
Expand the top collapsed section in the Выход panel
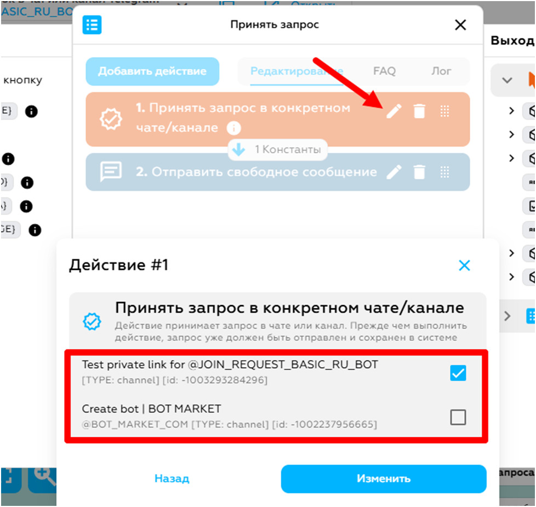pos(507,81)
